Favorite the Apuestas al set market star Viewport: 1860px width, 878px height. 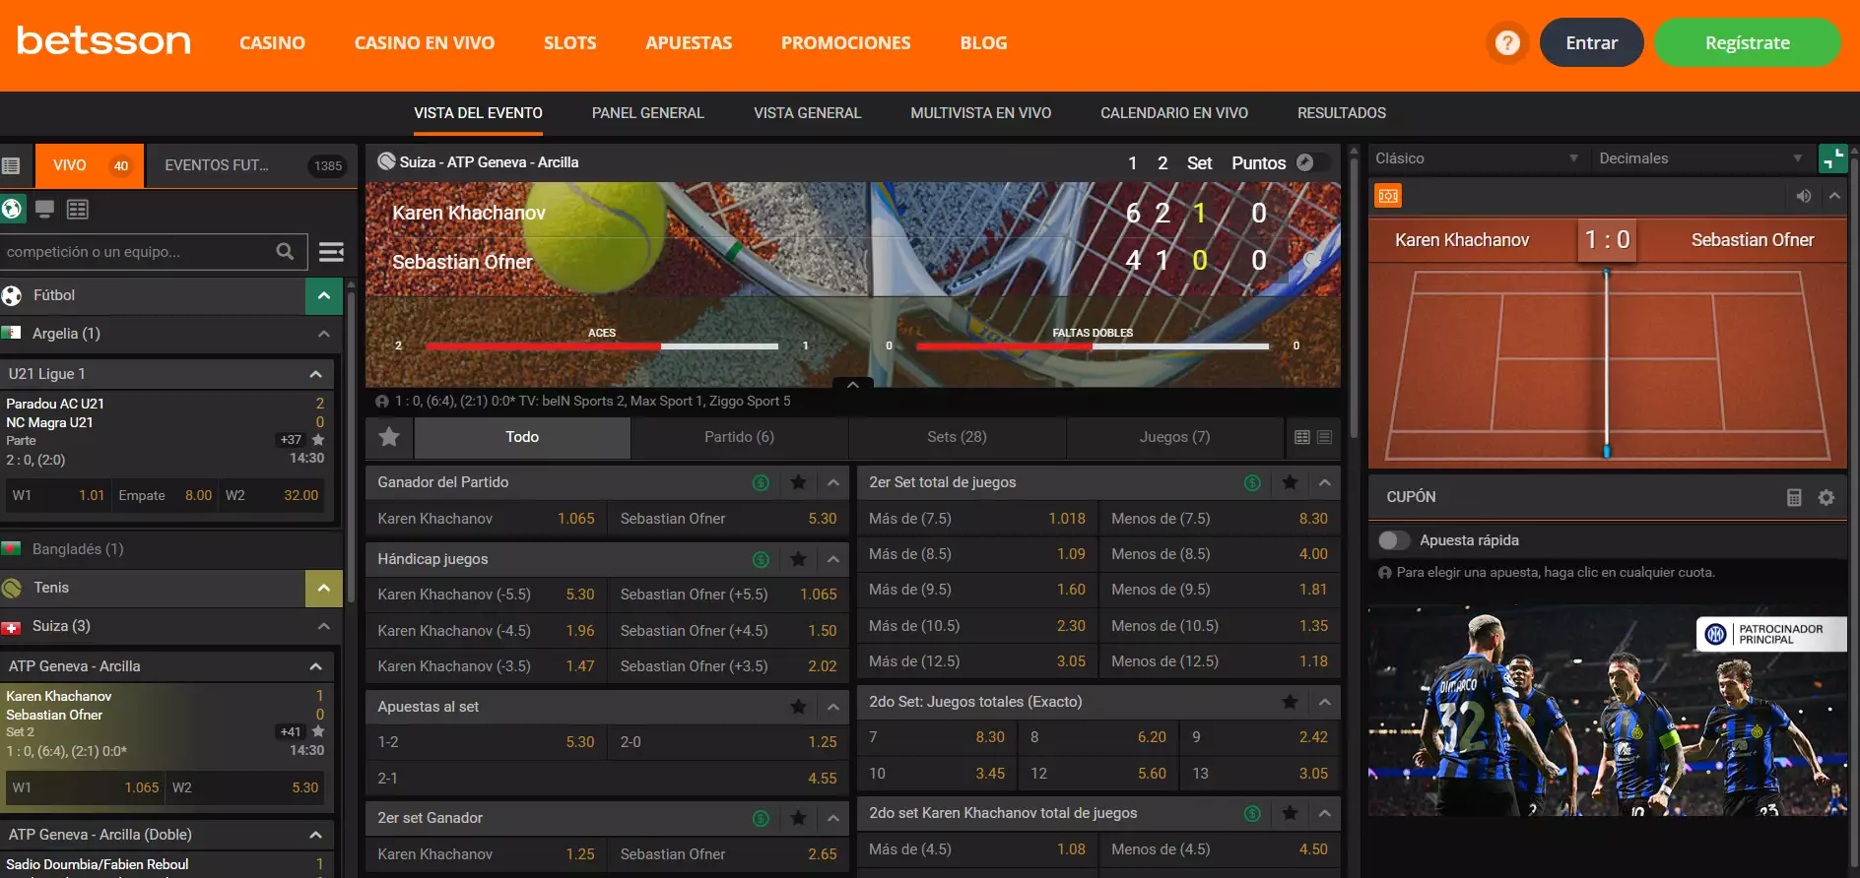799,707
